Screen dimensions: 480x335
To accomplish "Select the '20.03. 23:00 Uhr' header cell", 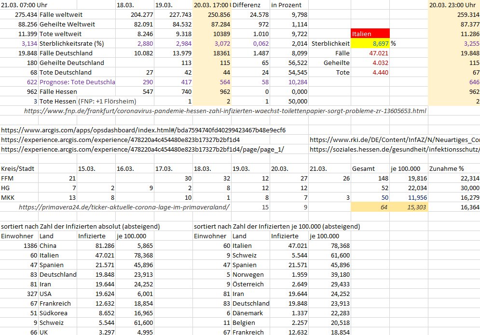I will 454,5.
